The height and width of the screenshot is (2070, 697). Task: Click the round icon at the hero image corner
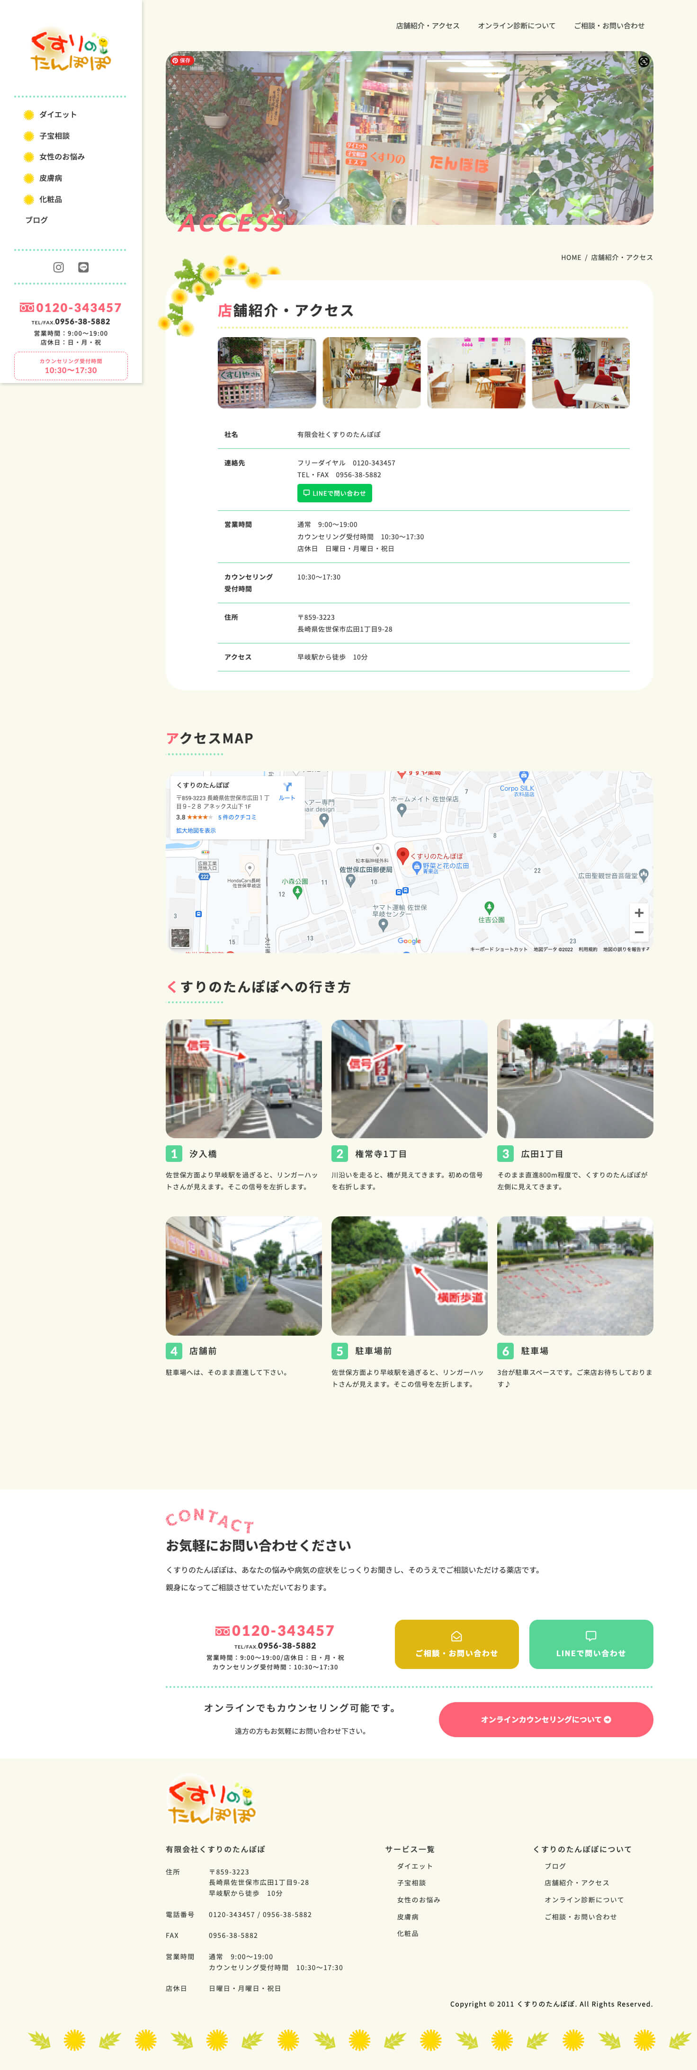pos(644,61)
